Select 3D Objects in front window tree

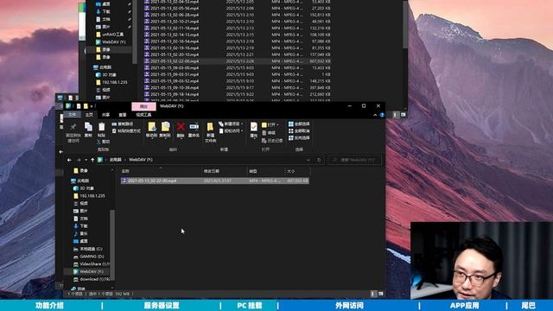point(84,188)
